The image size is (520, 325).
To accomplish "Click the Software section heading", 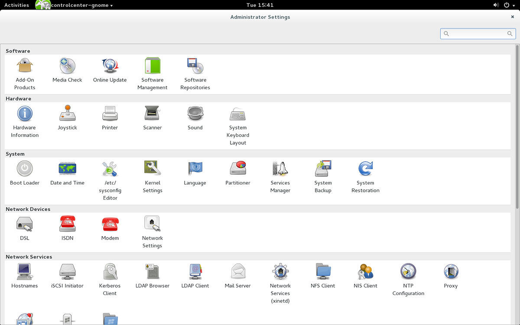I will (18, 51).
